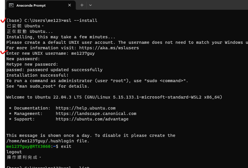Click 'passwd: password updated successfully' line
The height and width of the screenshot is (168, 248).
coord(54,70)
